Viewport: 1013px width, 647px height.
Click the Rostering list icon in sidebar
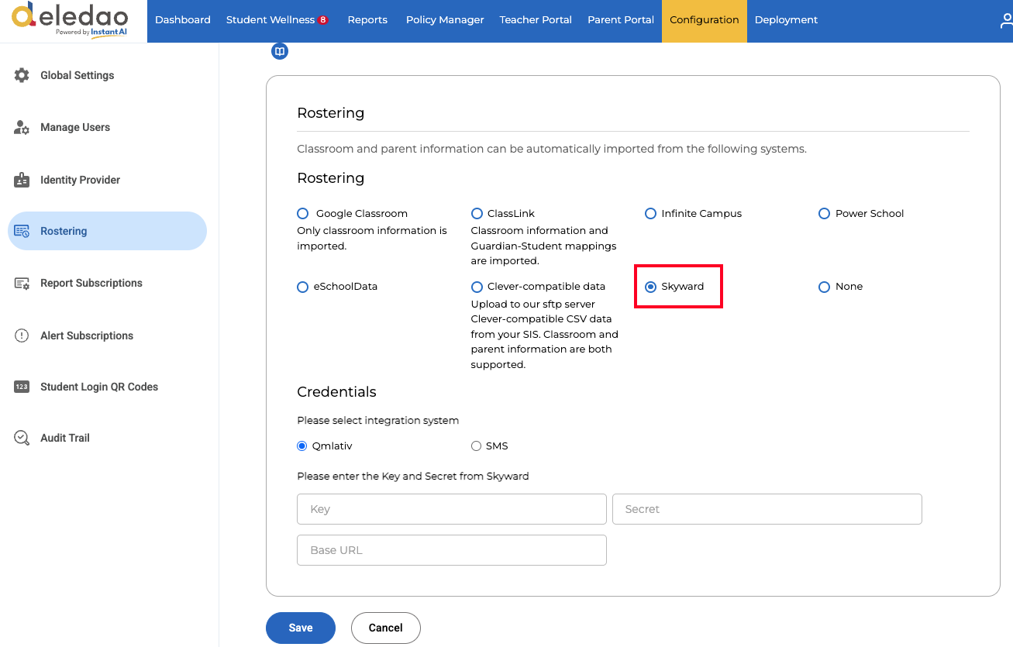tap(22, 231)
